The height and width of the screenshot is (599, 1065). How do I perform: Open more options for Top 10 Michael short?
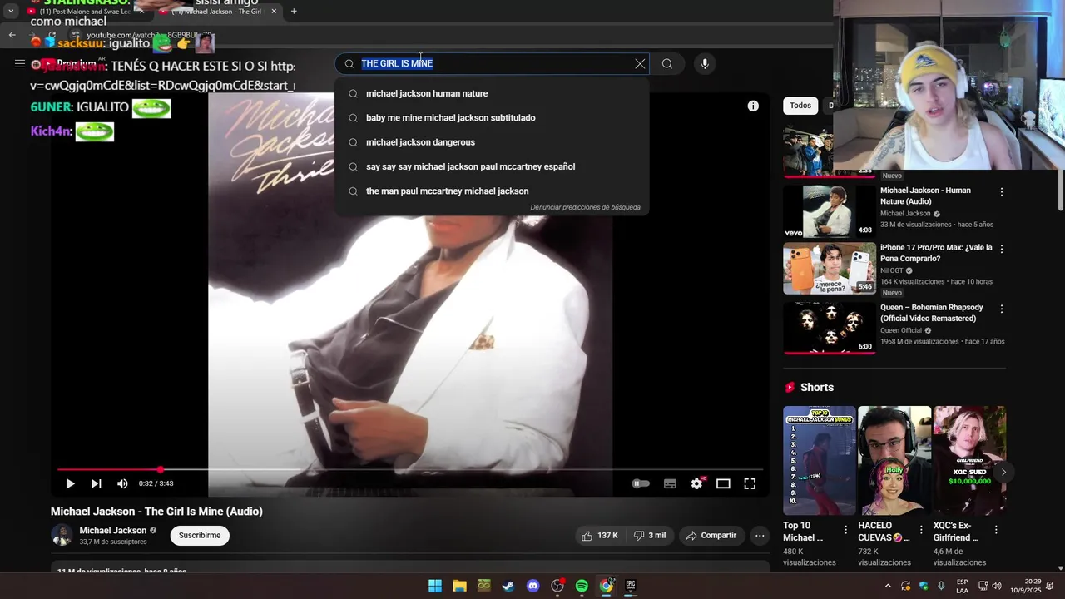coord(846,530)
